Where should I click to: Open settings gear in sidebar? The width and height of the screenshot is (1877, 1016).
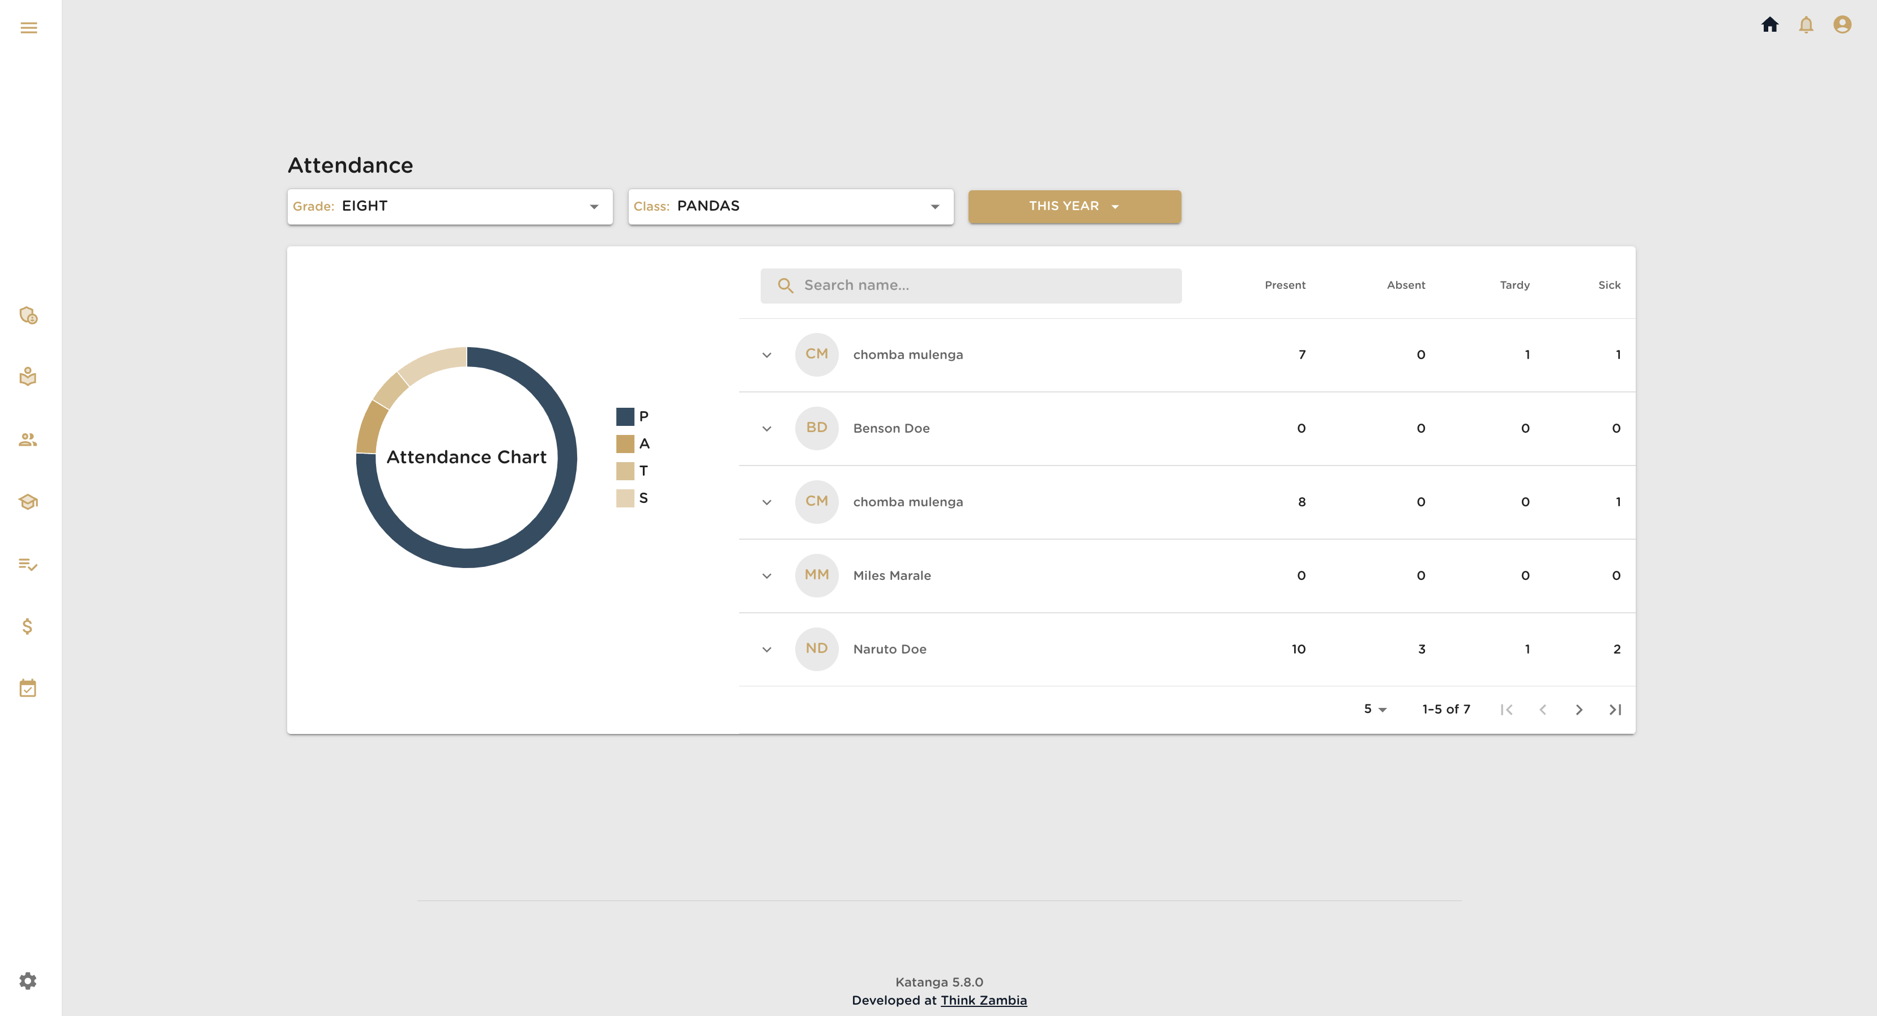[28, 981]
